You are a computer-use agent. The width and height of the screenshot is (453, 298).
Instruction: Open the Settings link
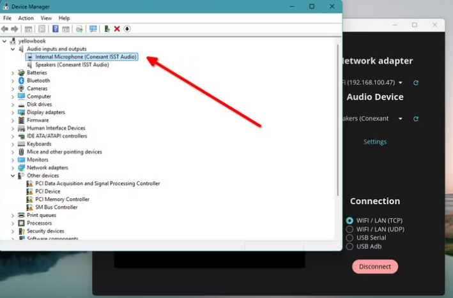[375, 142]
